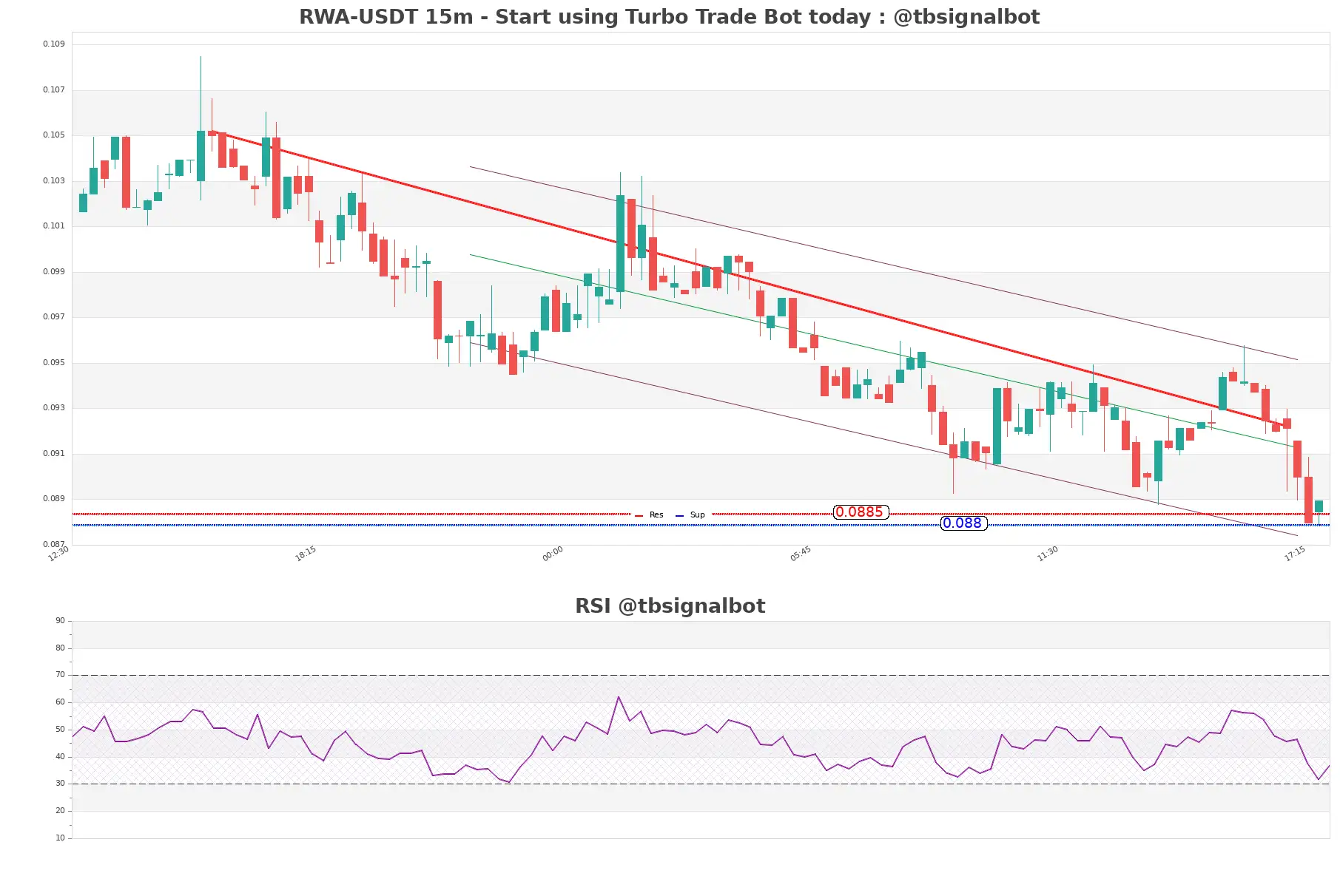Click the RSI @tbsignalbot heading
This screenshot has height=893, width=1340.
[x=670, y=606]
